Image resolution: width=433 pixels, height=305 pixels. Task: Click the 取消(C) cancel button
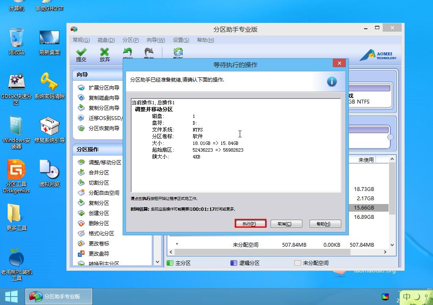(x=286, y=224)
